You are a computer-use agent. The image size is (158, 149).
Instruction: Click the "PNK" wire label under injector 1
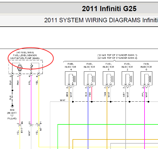pos(90,94)
